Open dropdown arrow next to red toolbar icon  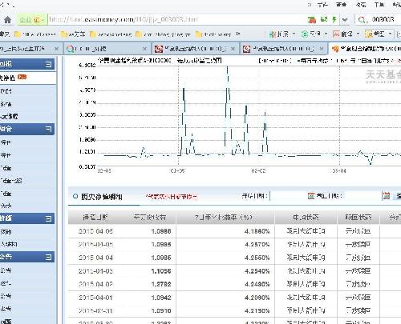click(x=358, y=34)
